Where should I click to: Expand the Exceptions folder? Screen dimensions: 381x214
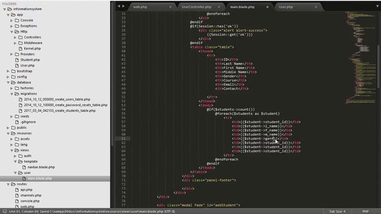point(12,26)
